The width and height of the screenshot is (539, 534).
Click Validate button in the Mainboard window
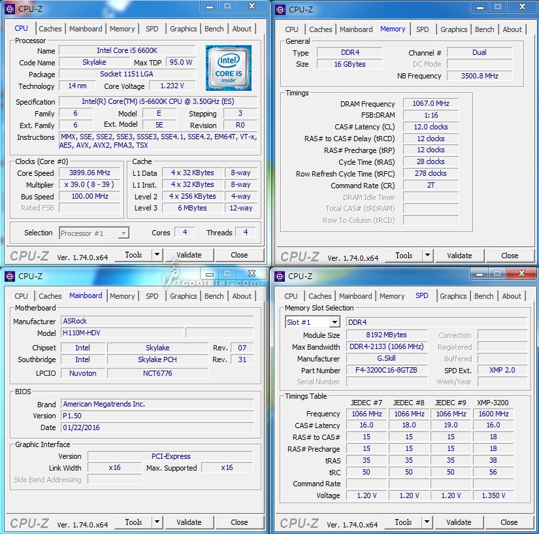tap(189, 522)
